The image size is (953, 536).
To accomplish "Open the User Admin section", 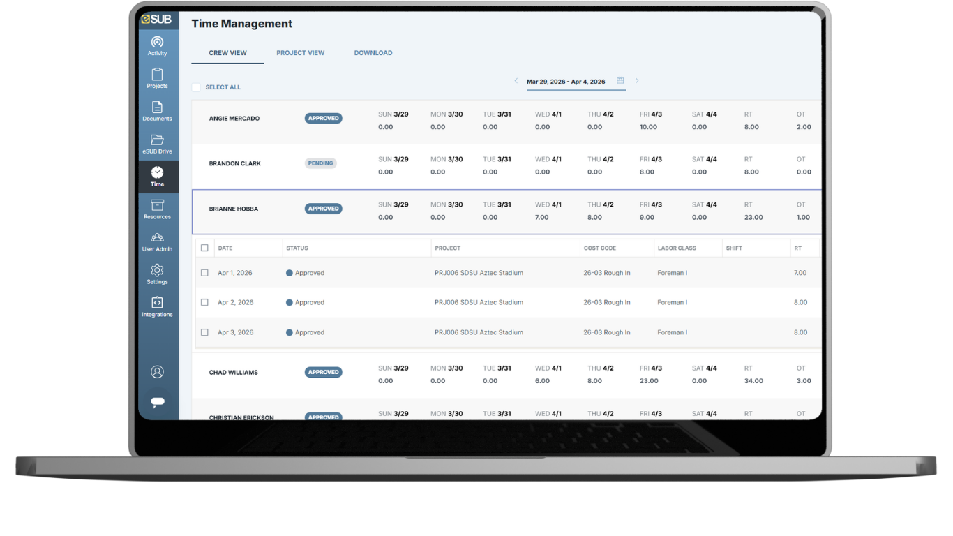I will click(x=157, y=242).
